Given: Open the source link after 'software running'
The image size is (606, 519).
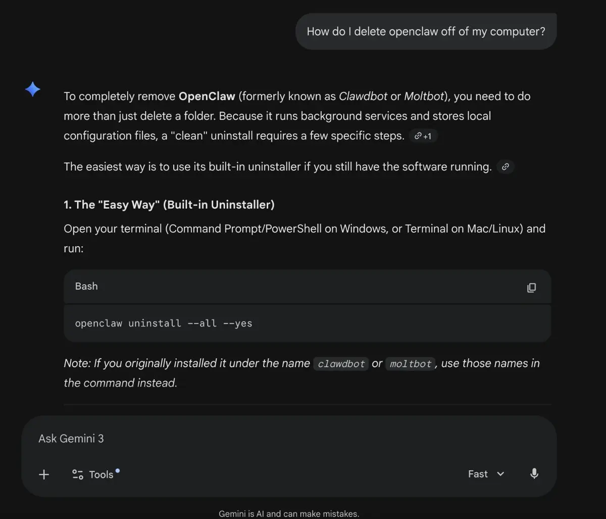Looking at the screenshot, I should point(505,167).
